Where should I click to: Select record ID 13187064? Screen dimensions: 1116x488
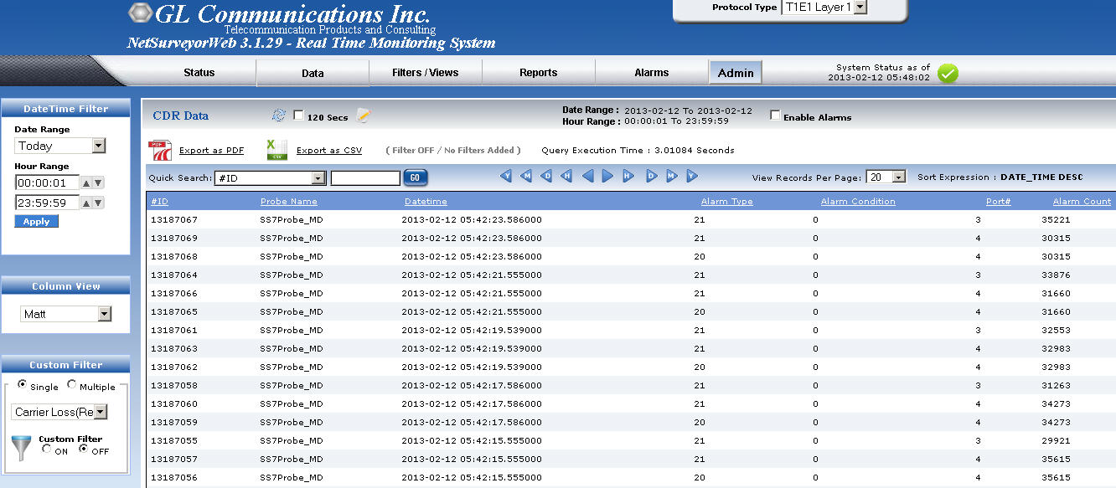[174, 275]
